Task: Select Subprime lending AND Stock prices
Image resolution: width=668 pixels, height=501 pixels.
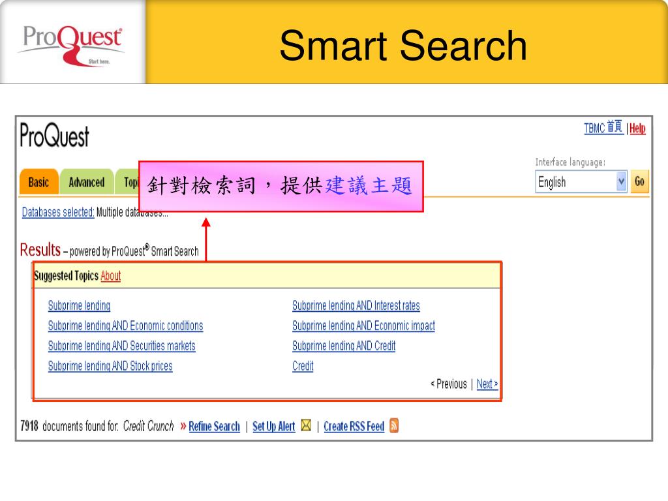Action: point(110,365)
